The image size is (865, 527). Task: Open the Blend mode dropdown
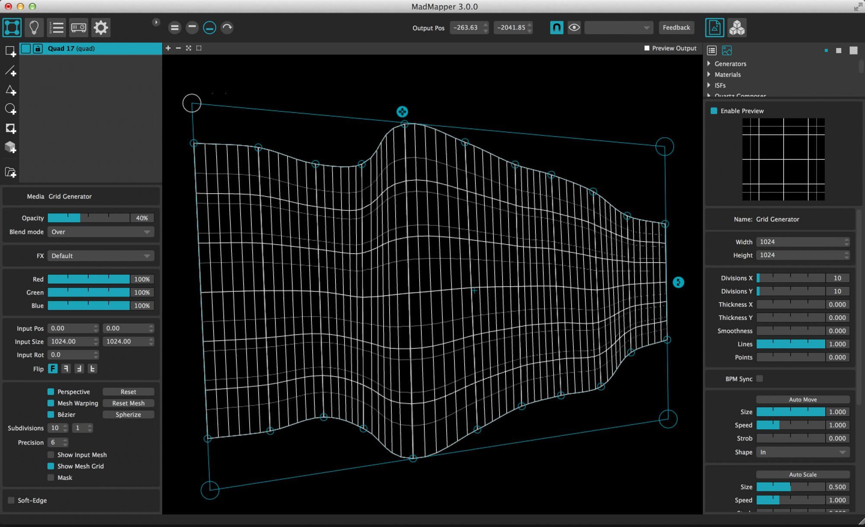click(x=101, y=232)
